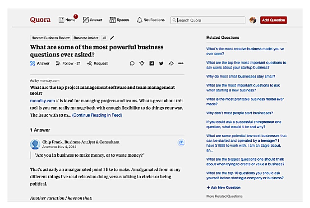Share question on Twitter
Viewport: 310px width, 208px height.
click(161, 63)
